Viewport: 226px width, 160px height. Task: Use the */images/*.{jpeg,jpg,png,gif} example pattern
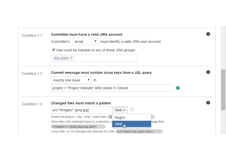click(x=78, y=127)
